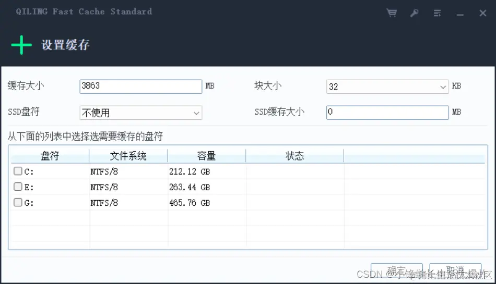Click the 设置缓存 heading text
Image resolution: width=496 pixels, height=284 pixels.
65,45
